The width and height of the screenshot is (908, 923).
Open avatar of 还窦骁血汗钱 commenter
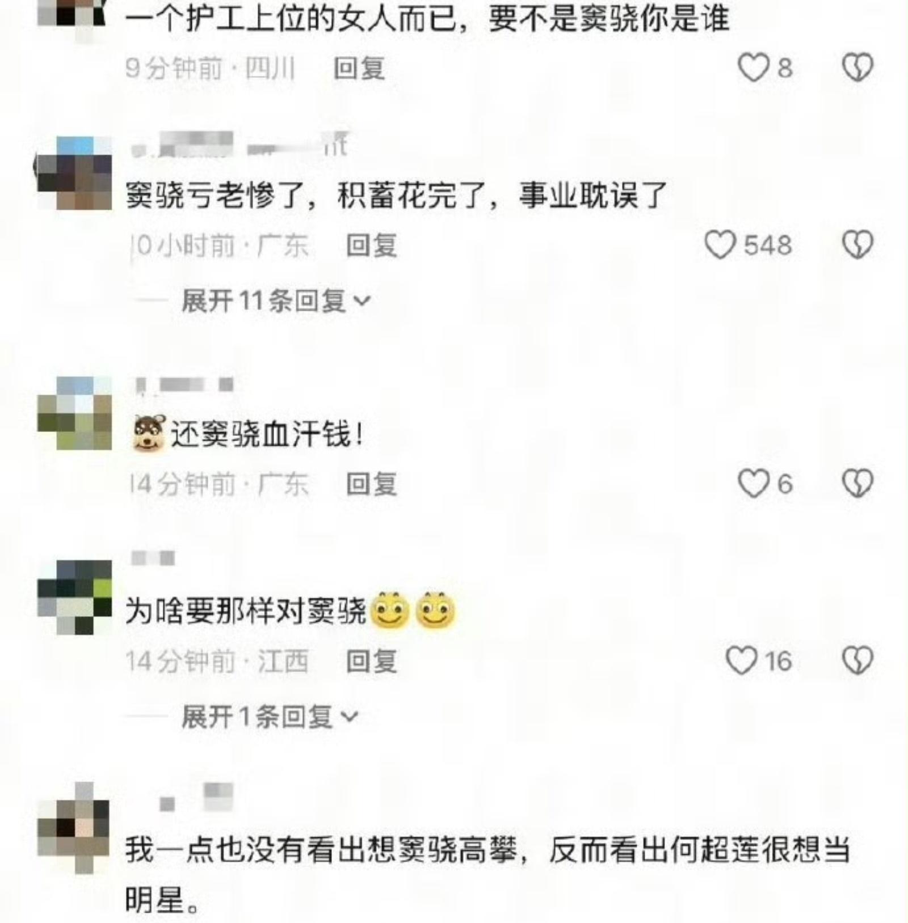[x=74, y=413]
